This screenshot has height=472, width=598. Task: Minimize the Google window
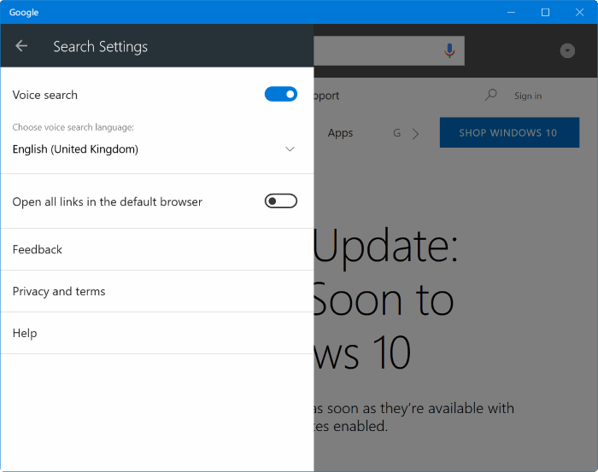click(x=511, y=12)
